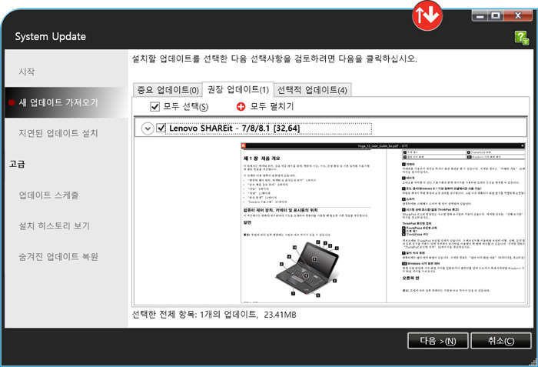Open 업데이트 스케줄 in advanced section
This screenshot has height=367, width=538.
tap(48, 195)
